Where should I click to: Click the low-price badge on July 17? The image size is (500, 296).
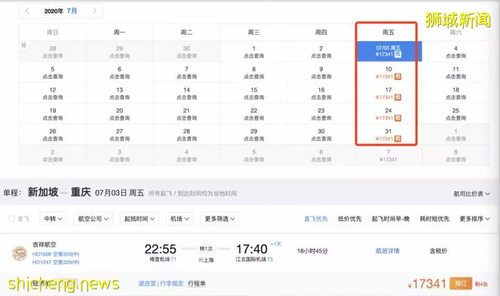click(x=397, y=97)
